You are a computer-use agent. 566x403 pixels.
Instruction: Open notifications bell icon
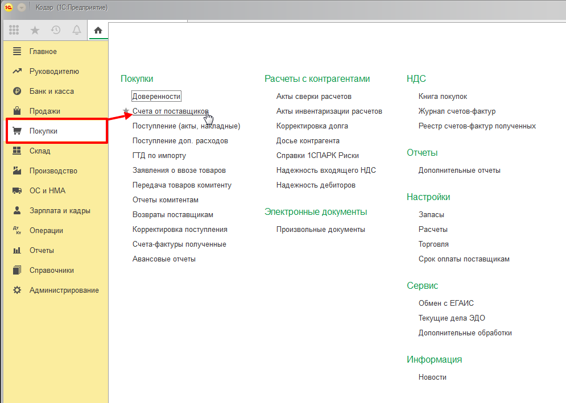pyautogui.click(x=77, y=31)
